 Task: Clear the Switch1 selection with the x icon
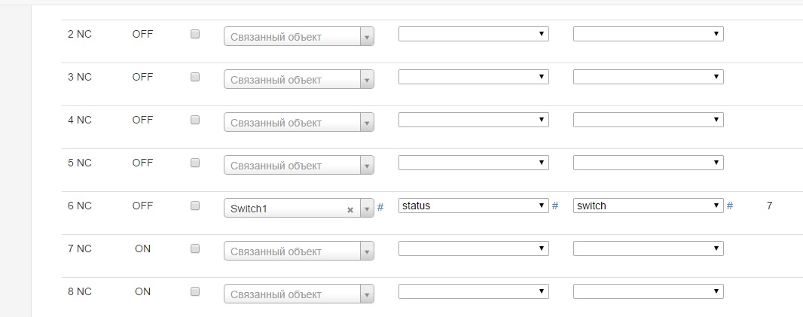(350, 209)
